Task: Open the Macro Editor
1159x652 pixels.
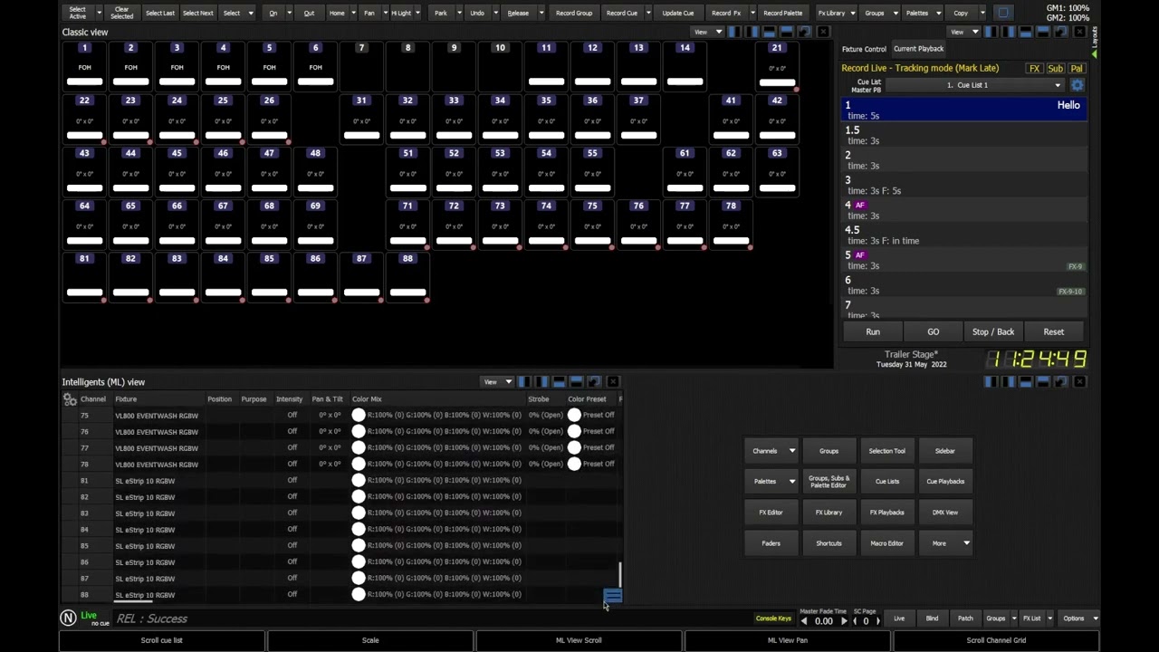Action: (x=886, y=543)
